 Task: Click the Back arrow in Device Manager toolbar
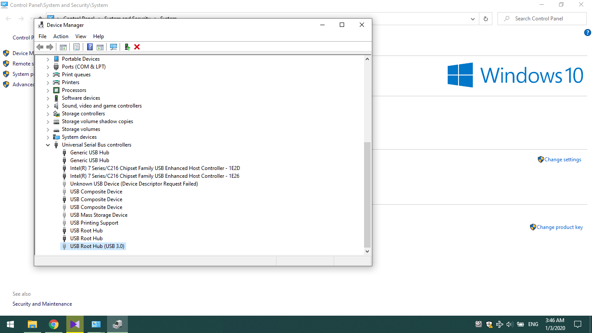coord(40,47)
